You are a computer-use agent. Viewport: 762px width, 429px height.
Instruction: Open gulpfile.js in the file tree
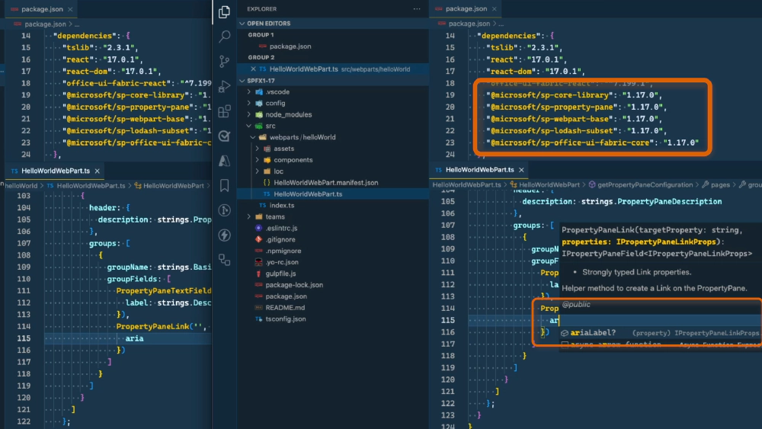click(x=280, y=274)
